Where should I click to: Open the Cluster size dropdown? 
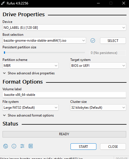coord(98,108)
